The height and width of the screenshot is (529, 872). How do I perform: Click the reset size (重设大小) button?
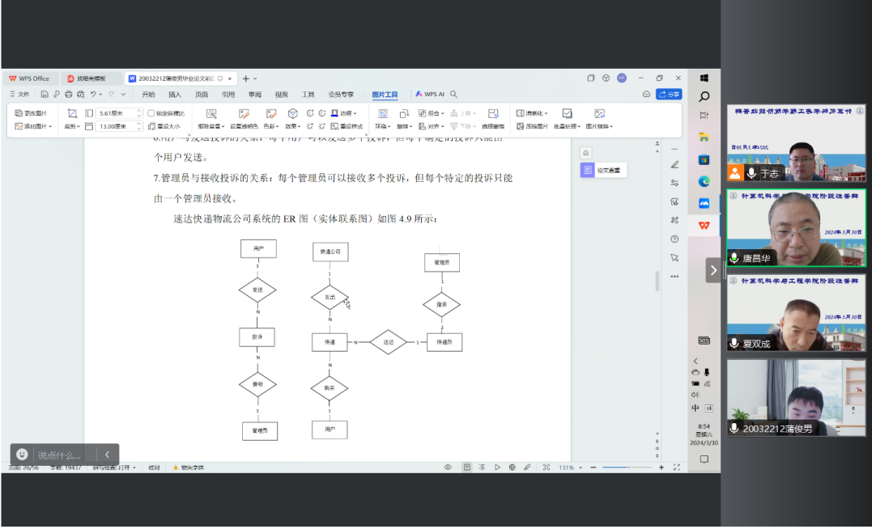point(164,127)
